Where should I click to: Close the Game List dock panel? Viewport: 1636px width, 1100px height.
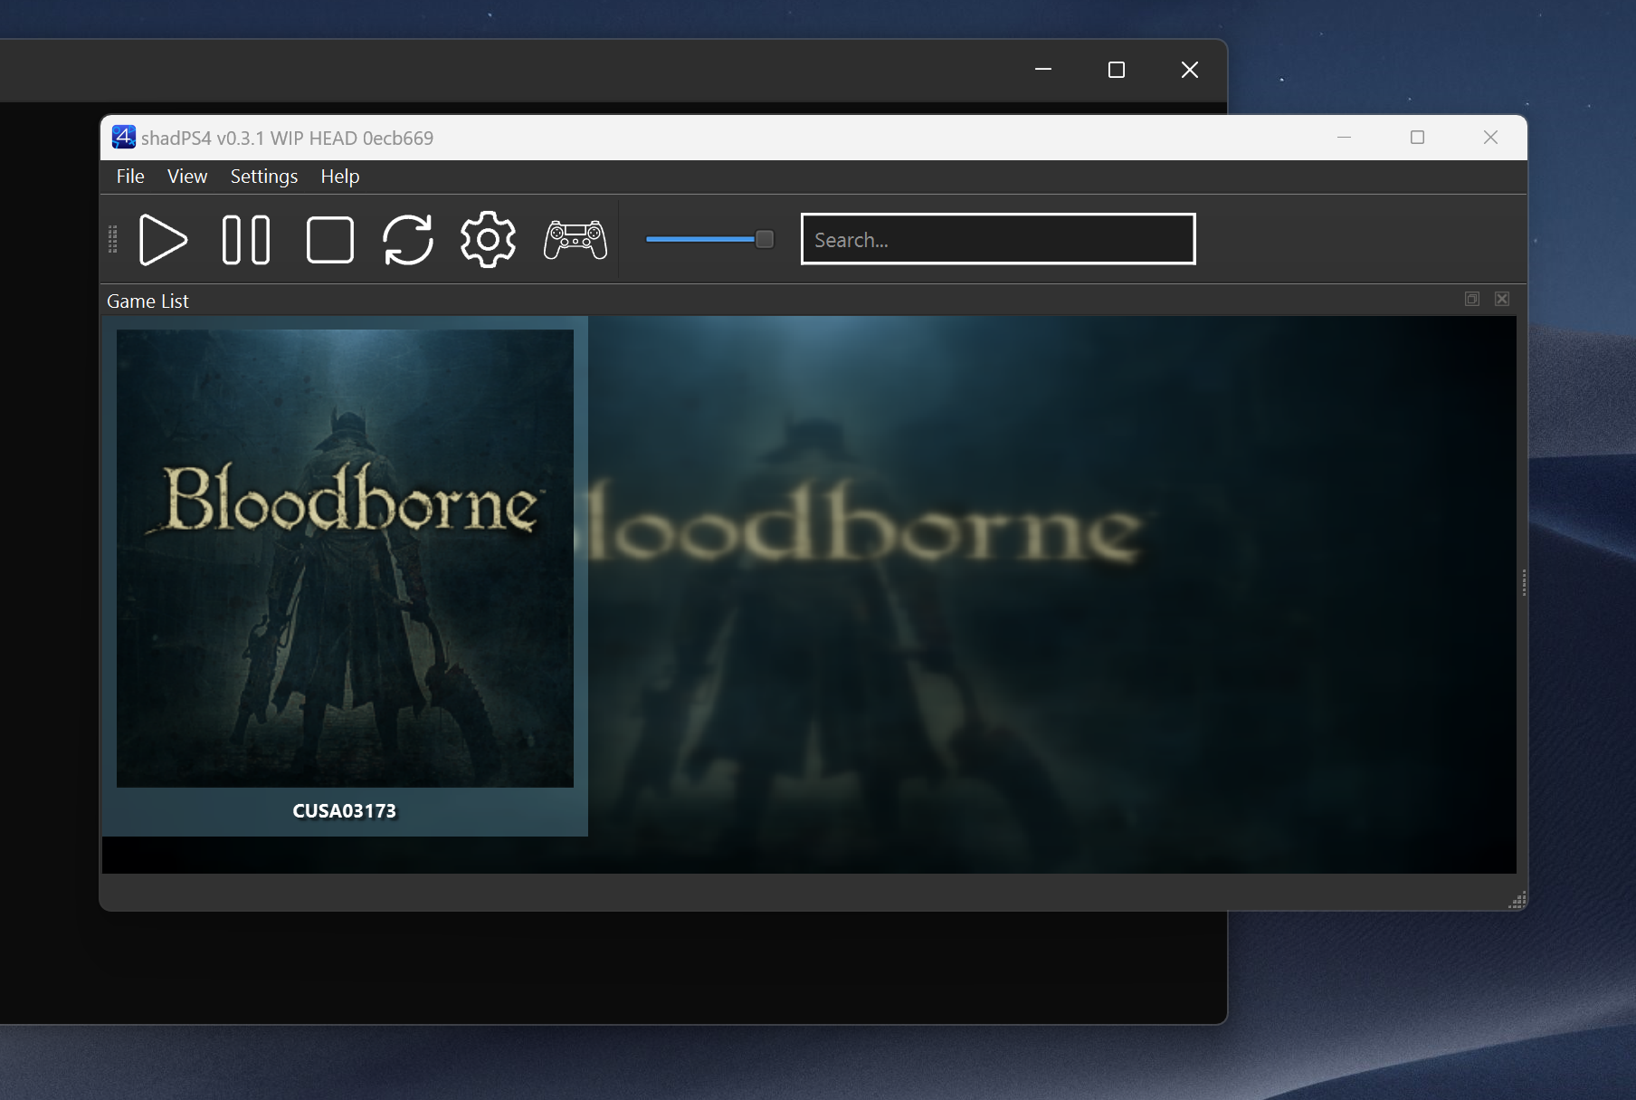click(1502, 299)
